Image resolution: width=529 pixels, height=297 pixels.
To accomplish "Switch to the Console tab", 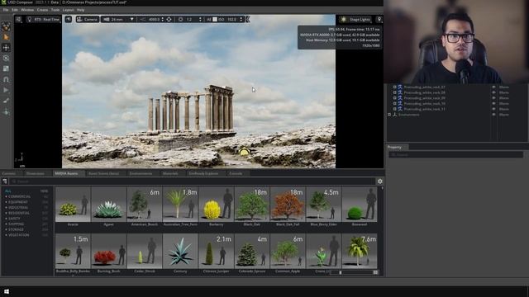I will [x=236, y=173].
